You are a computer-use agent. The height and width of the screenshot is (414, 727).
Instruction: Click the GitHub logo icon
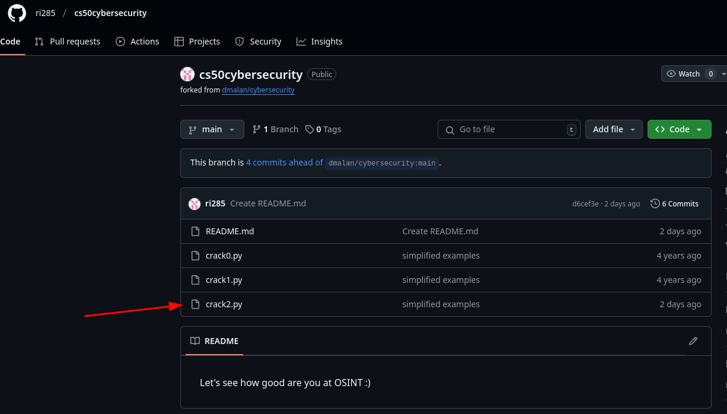click(17, 13)
